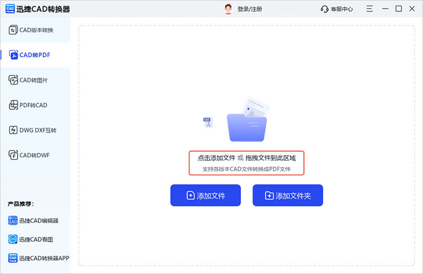Minimize the converter window

click(x=385, y=9)
